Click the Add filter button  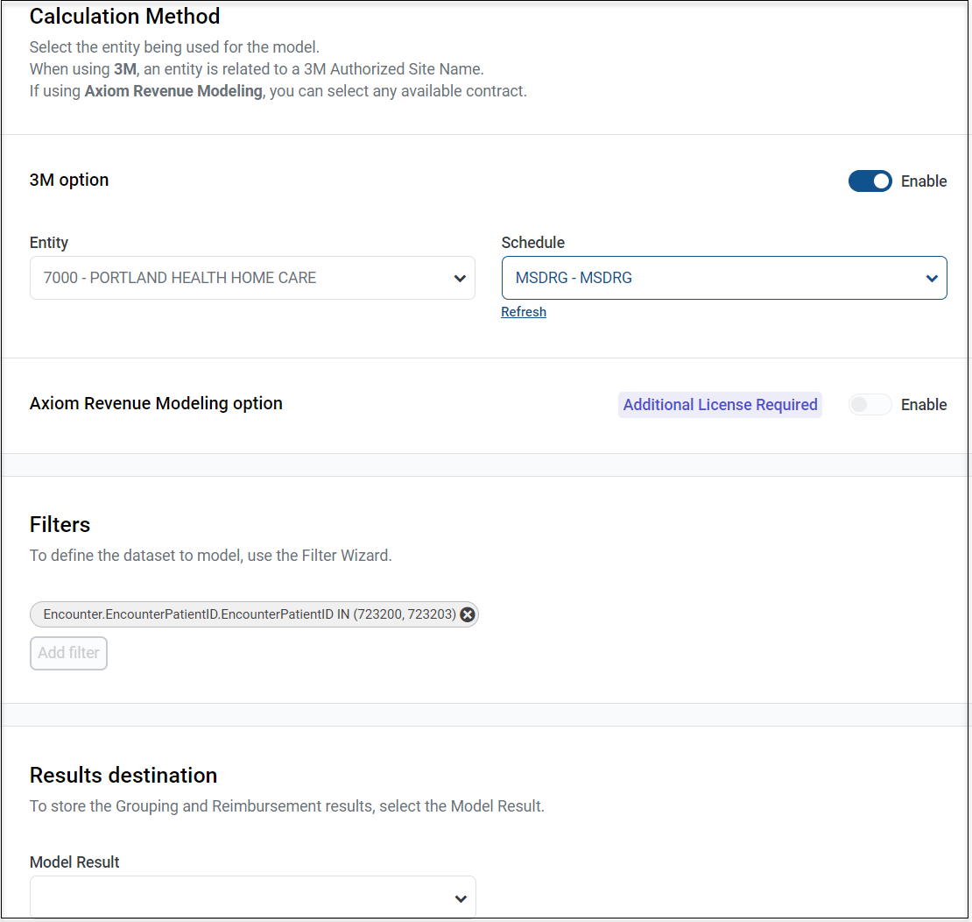pos(69,653)
